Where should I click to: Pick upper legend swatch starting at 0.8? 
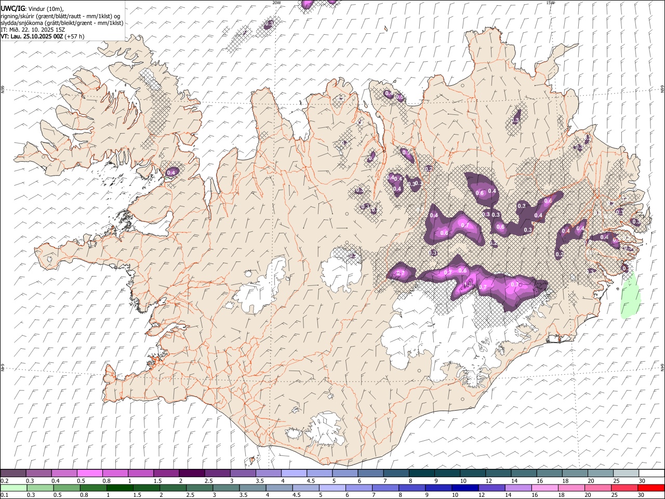[115, 474]
